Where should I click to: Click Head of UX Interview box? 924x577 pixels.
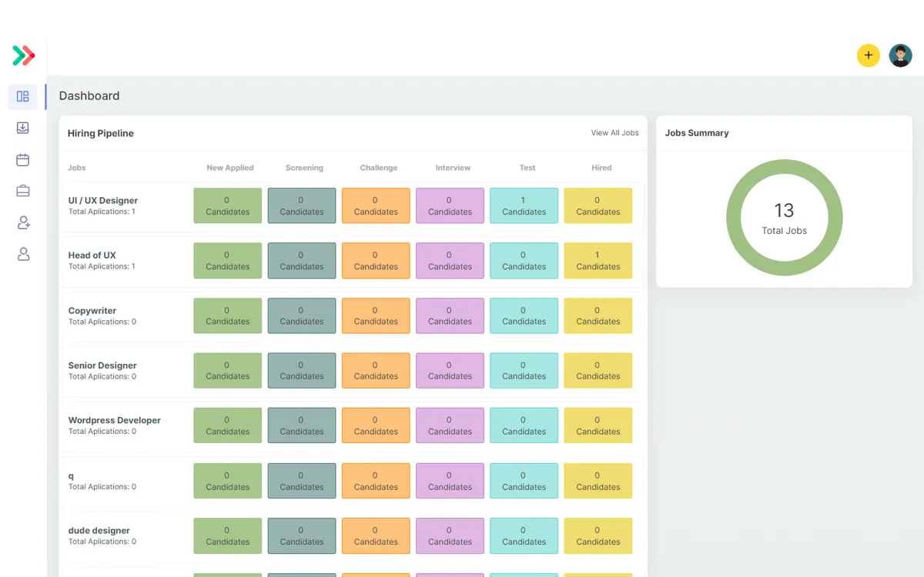coord(450,261)
